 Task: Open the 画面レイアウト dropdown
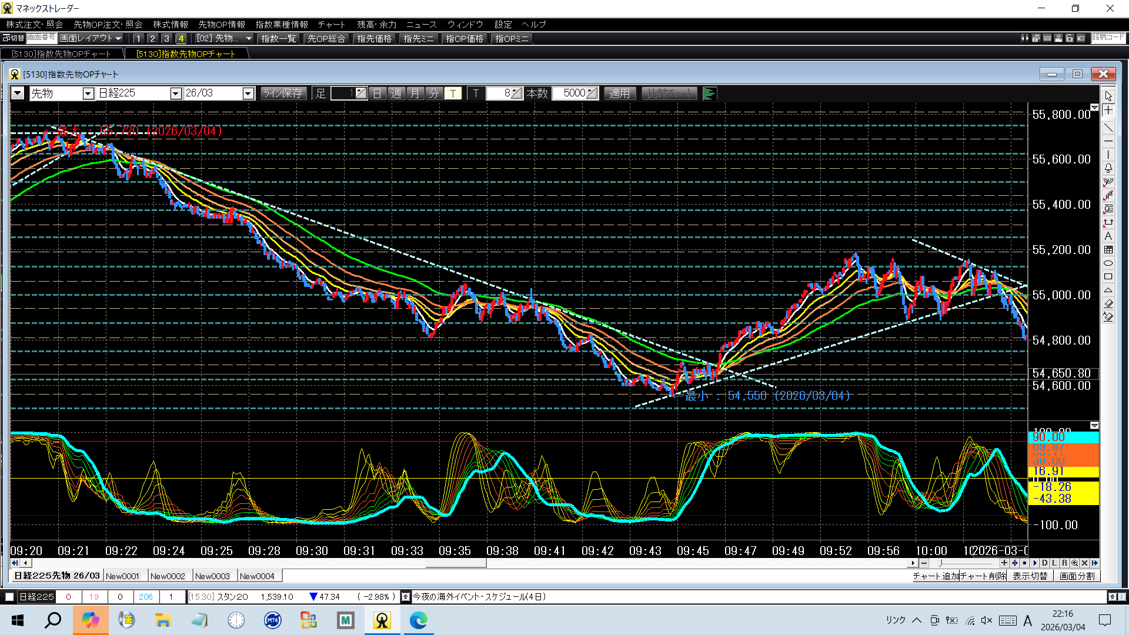pyautogui.click(x=91, y=38)
